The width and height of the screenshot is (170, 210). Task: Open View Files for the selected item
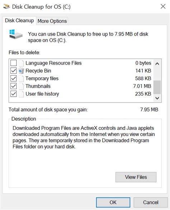(x=136, y=177)
